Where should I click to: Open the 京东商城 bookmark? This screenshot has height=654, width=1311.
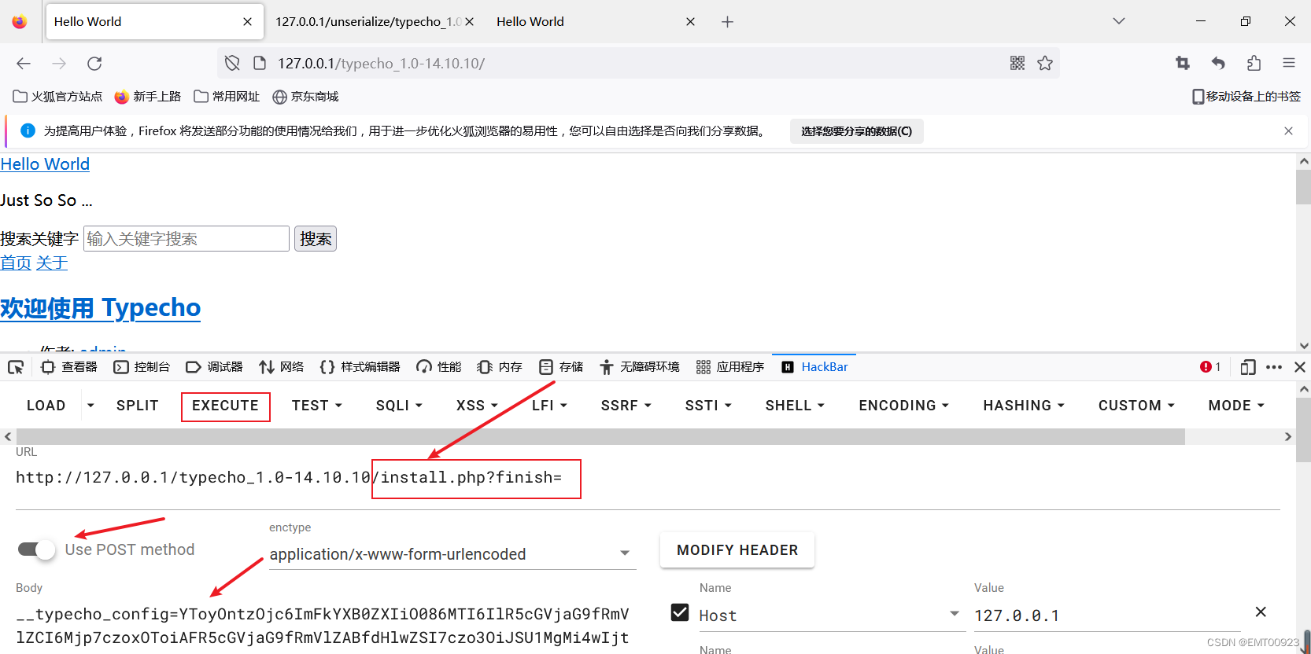[x=305, y=97]
